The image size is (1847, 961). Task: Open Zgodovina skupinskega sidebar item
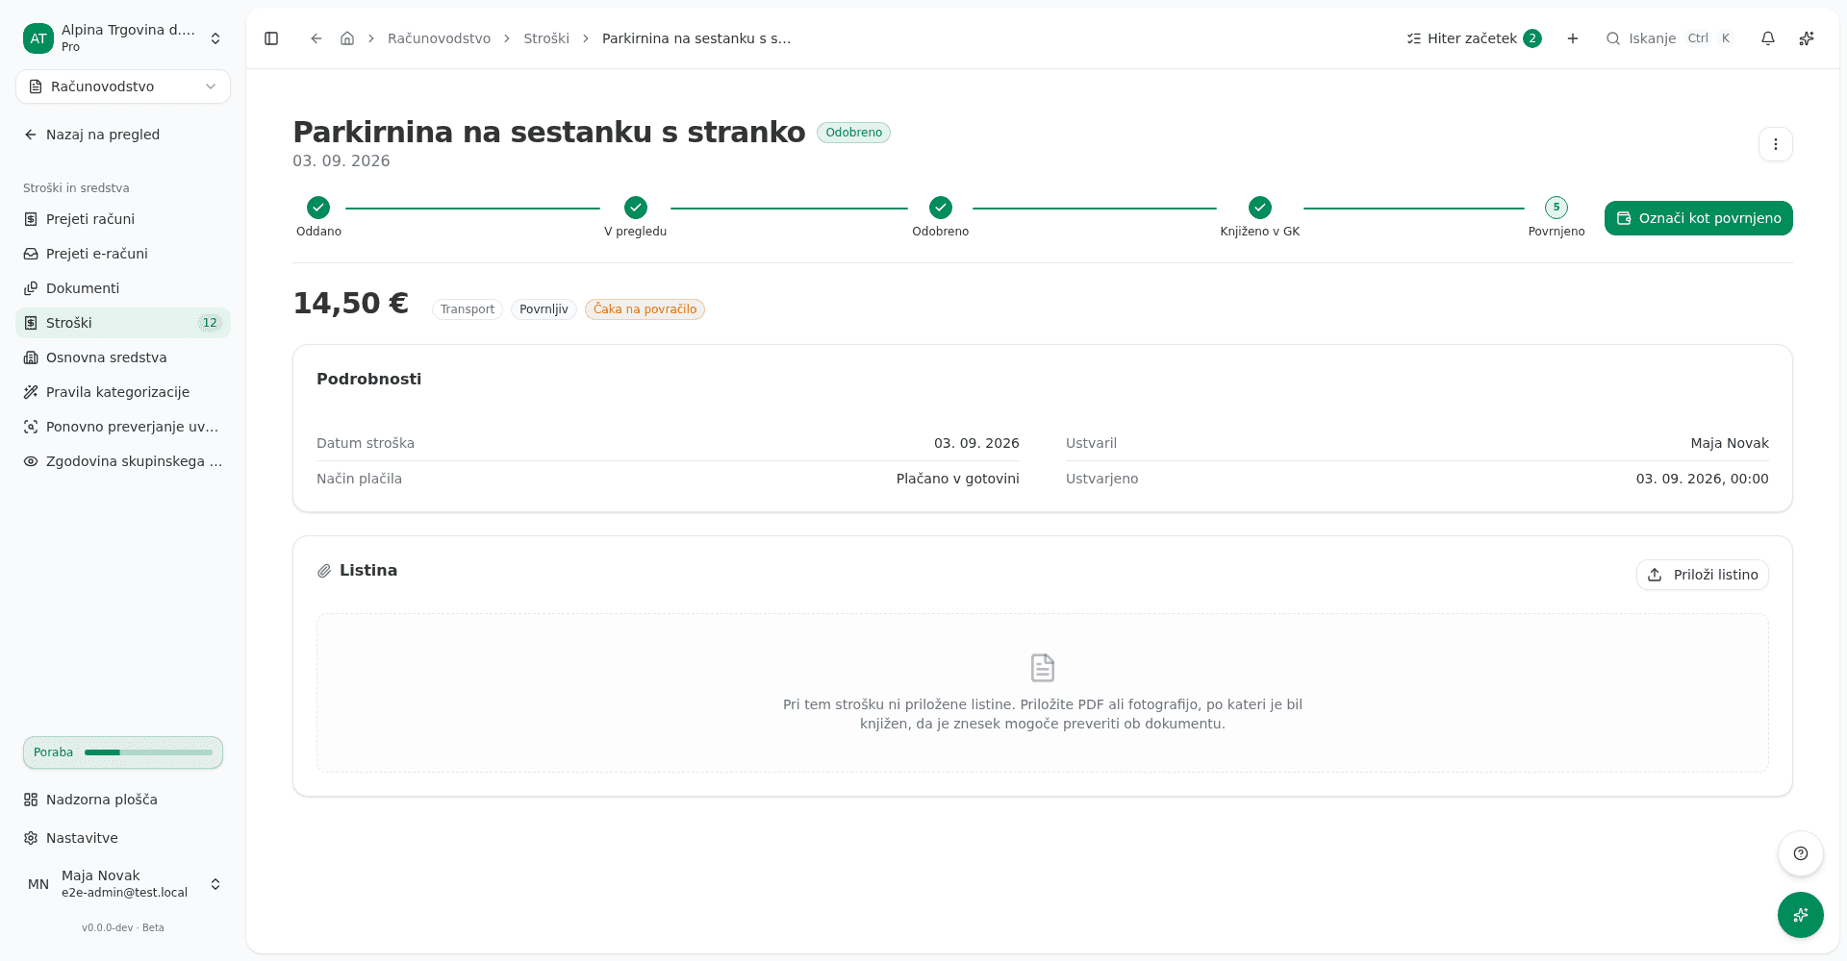pos(123,461)
